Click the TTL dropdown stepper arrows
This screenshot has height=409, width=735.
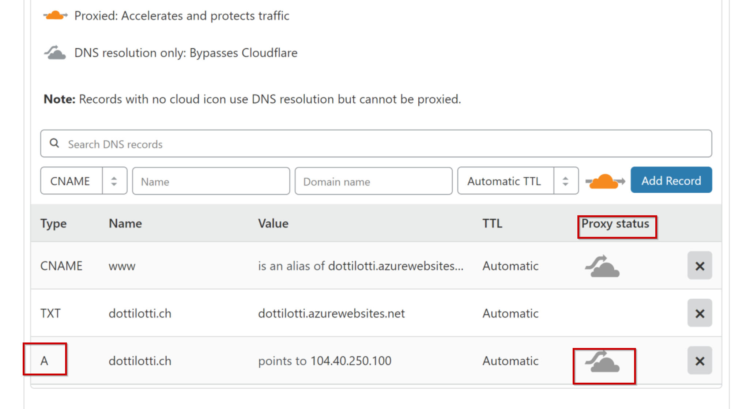click(x=565, y=180)
